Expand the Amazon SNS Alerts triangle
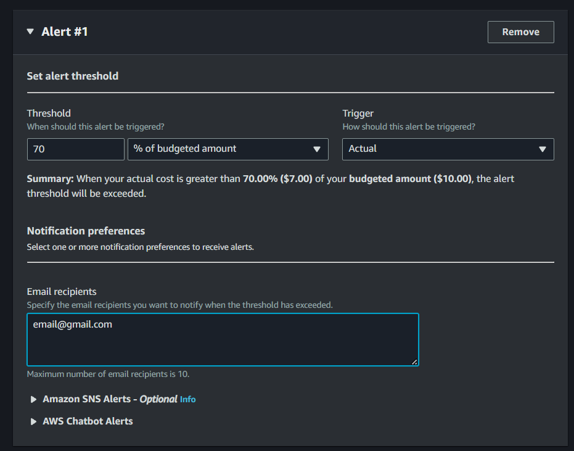574x451 pixels. (33, 399)
